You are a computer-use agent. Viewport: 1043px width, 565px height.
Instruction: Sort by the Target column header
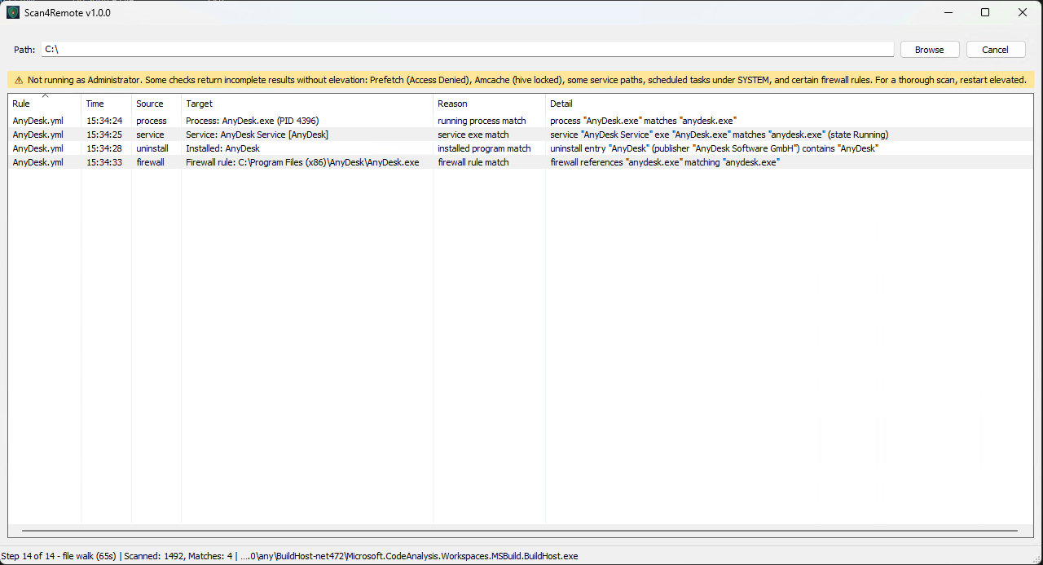[307, 104]
